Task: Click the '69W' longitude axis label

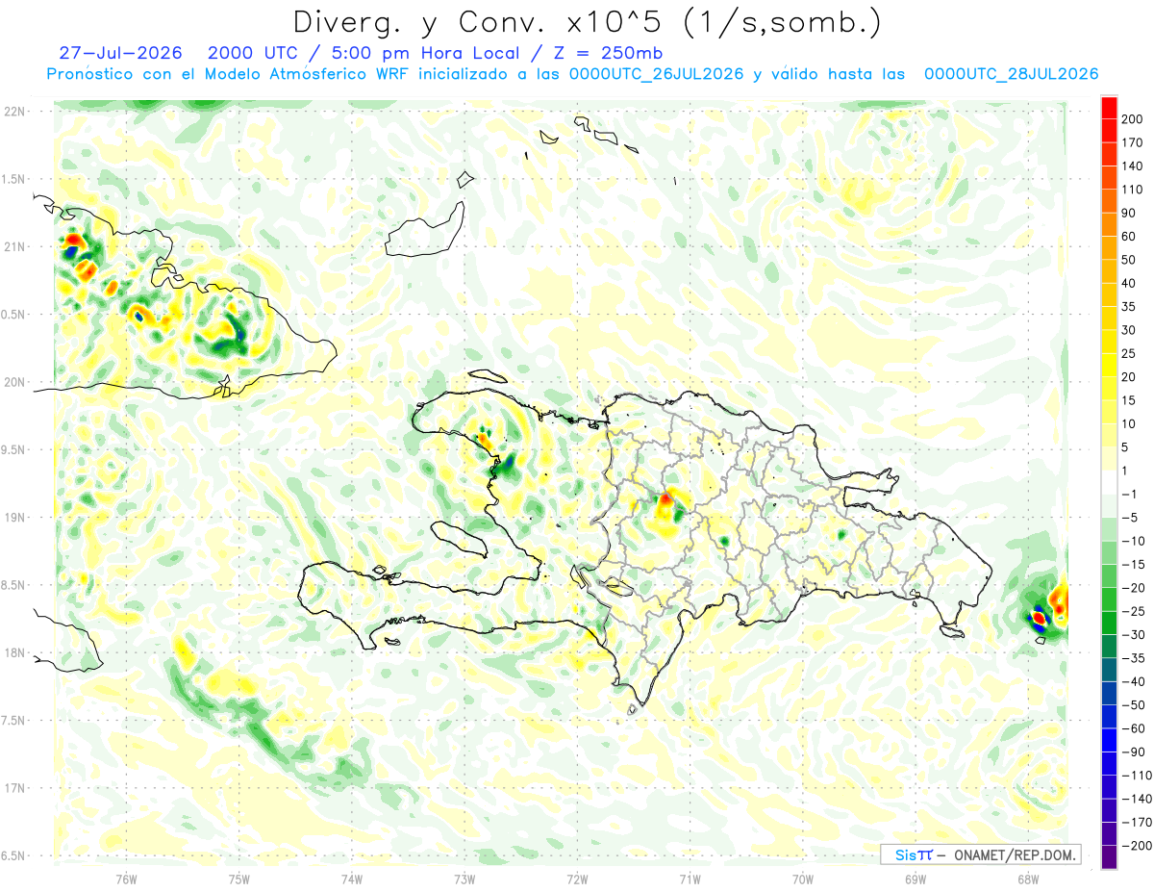Action: click(916, 879)
